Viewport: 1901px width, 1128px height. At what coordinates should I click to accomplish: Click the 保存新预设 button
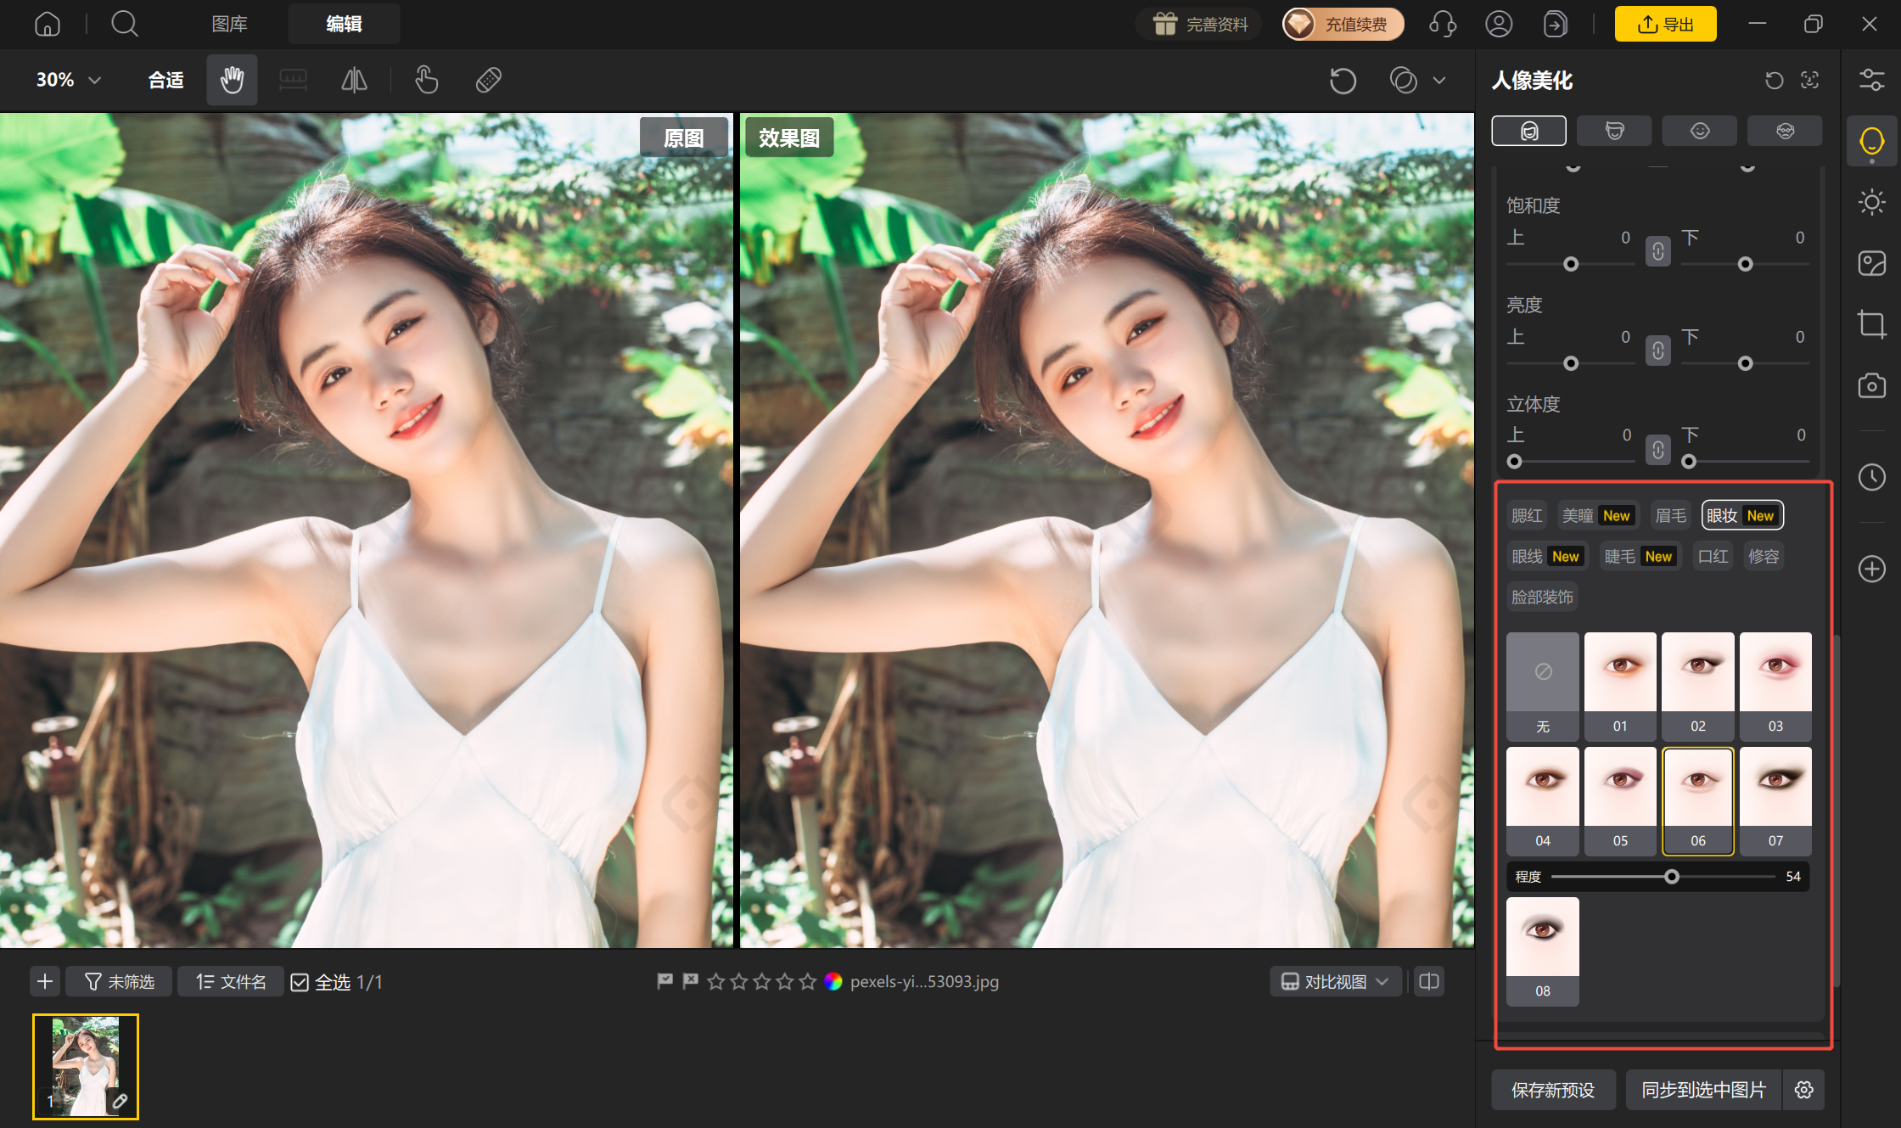pyautogui.click(x=1553, y=1090)
